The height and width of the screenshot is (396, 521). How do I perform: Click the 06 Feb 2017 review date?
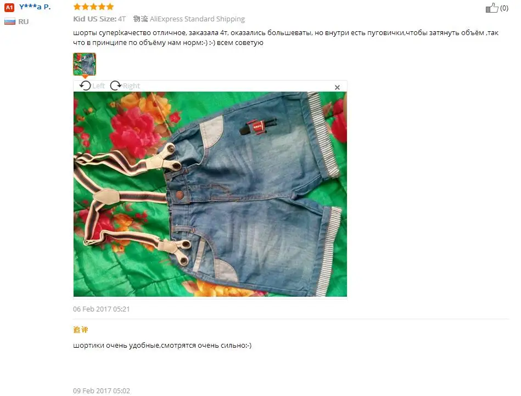point(102,309)
